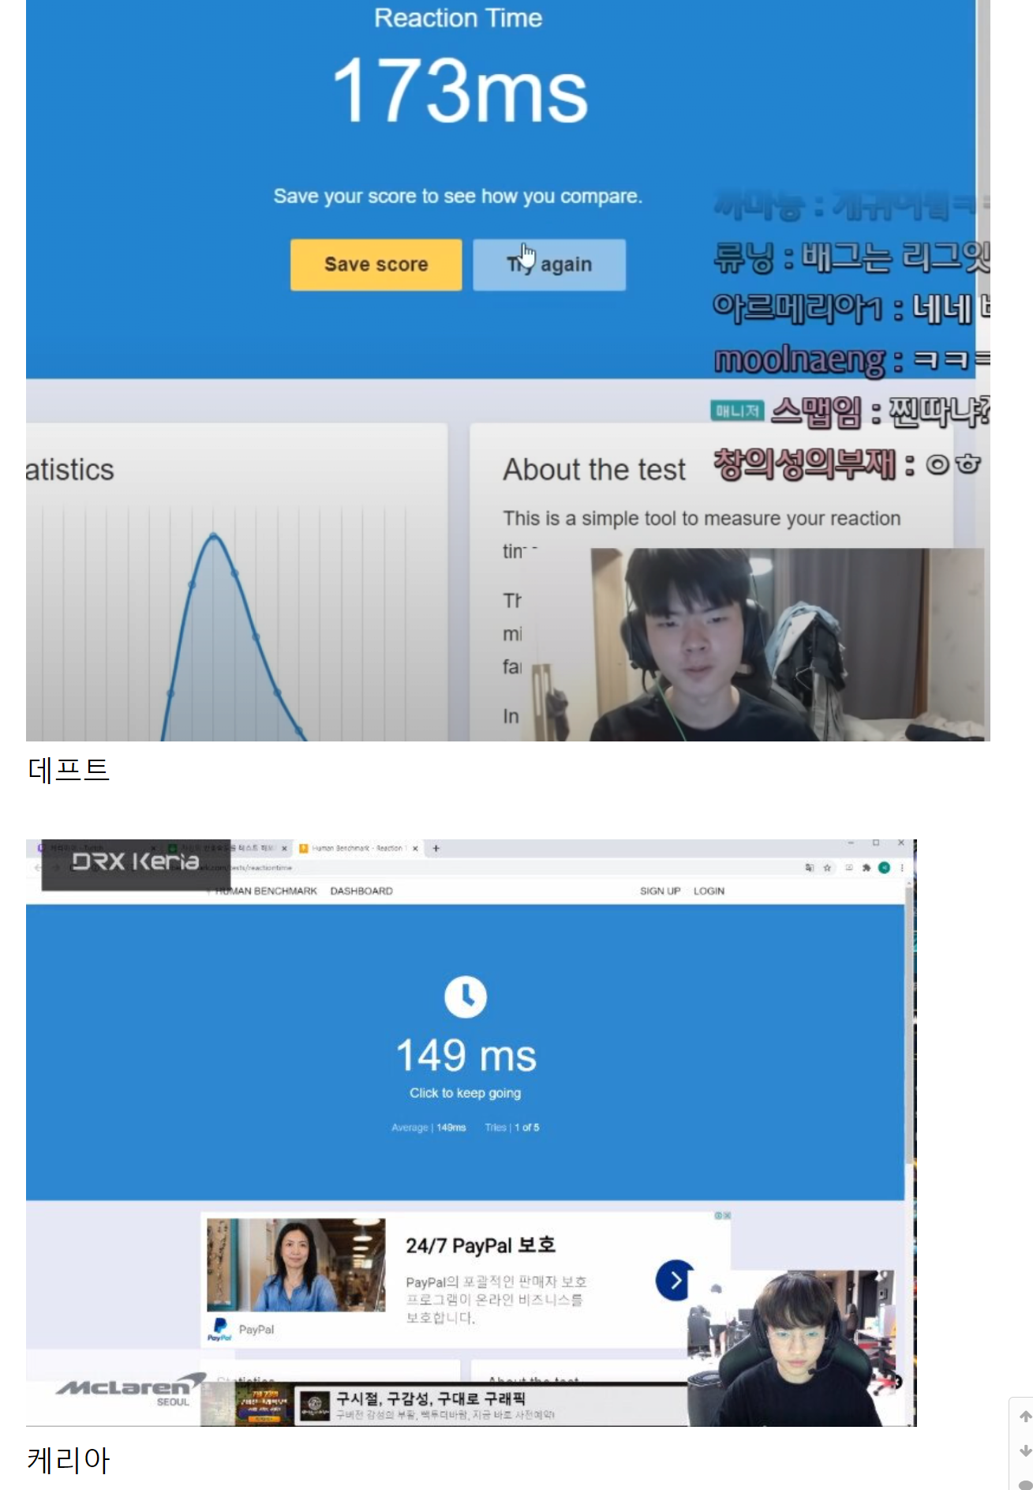Click the green 매니저 badge in chat
This screenshot has height=1490, width=1033.
(x=736, y=411)
